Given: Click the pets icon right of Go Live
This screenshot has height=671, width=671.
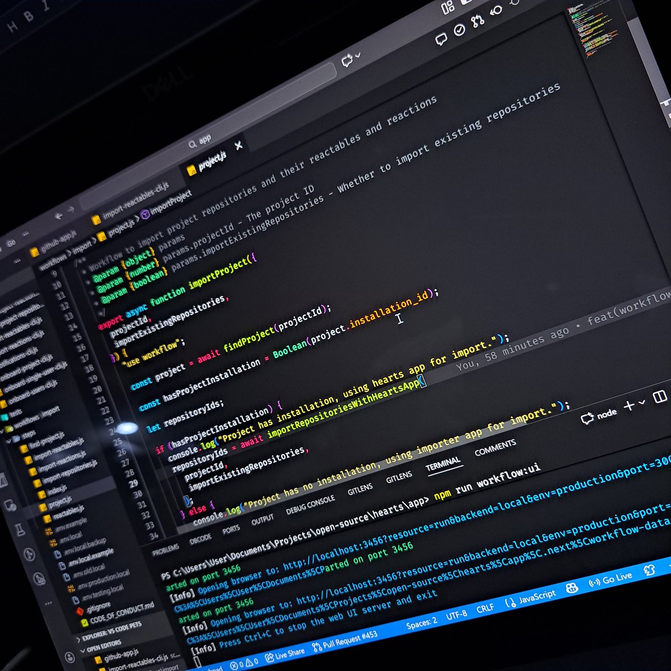Looking at the screenshot, I should coord(649,570).
